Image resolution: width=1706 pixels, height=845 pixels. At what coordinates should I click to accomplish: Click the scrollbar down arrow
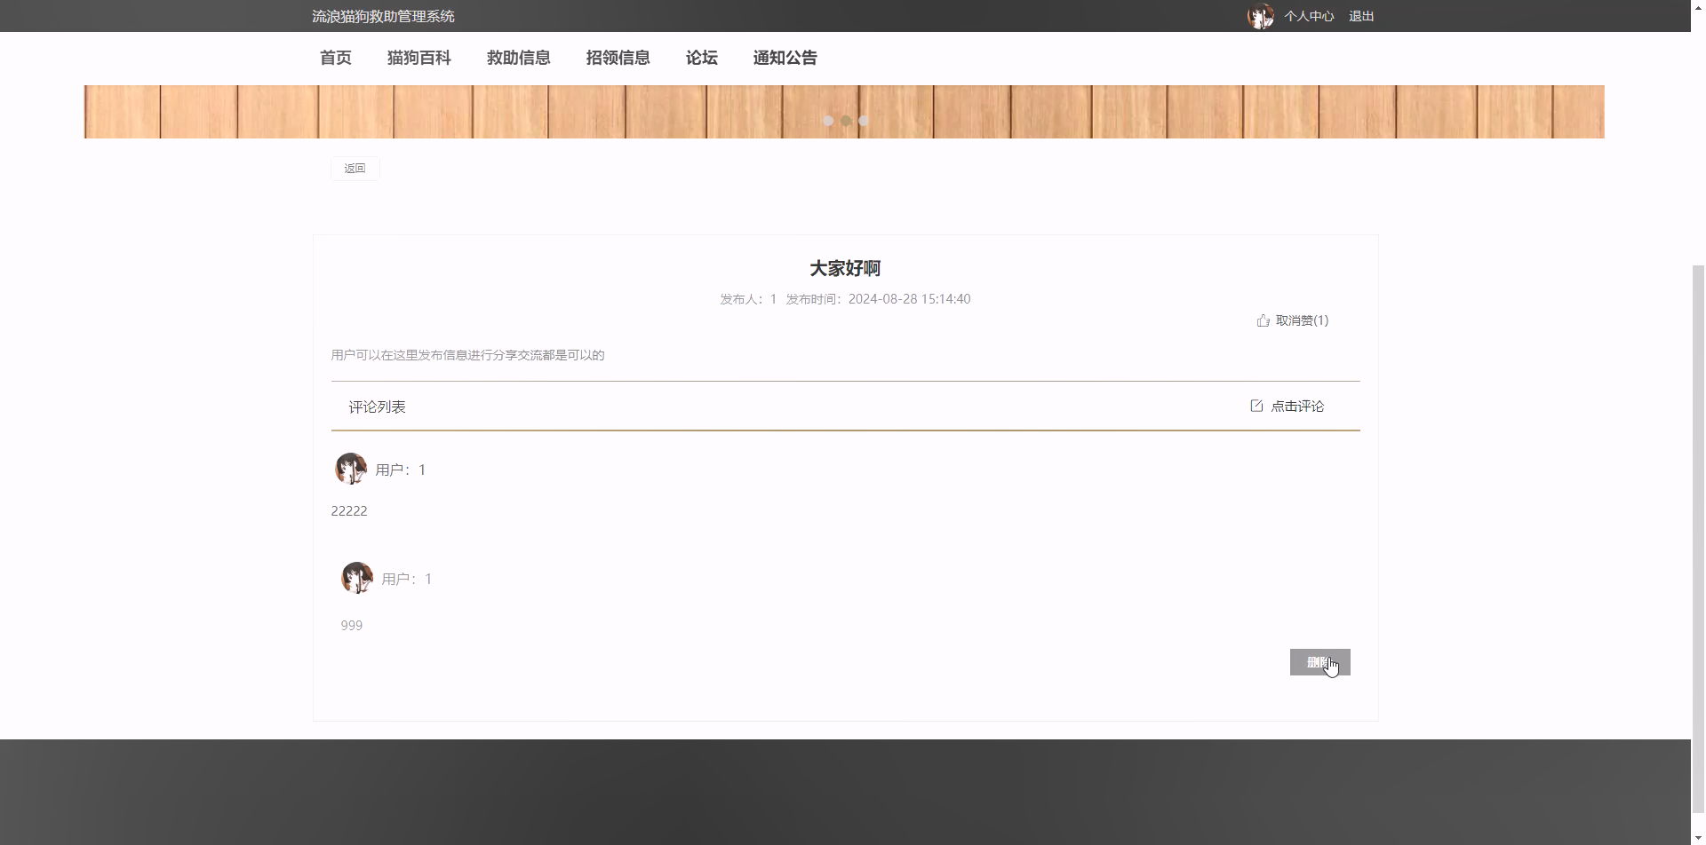[1698, 837]
